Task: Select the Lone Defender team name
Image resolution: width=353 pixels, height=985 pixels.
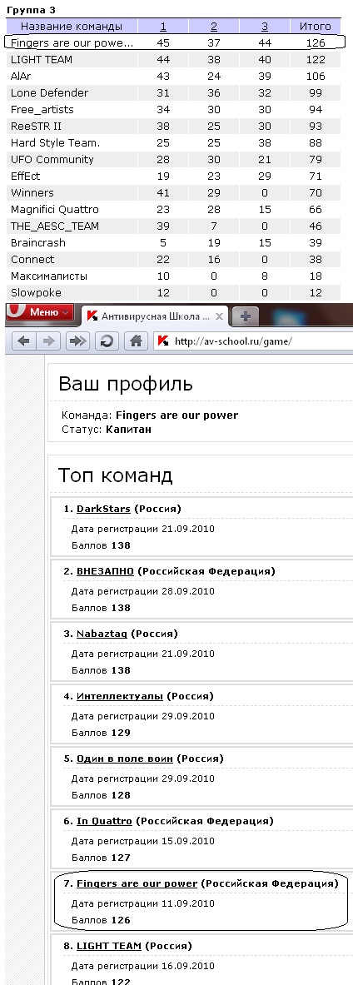Action: (x=50, y=93)
